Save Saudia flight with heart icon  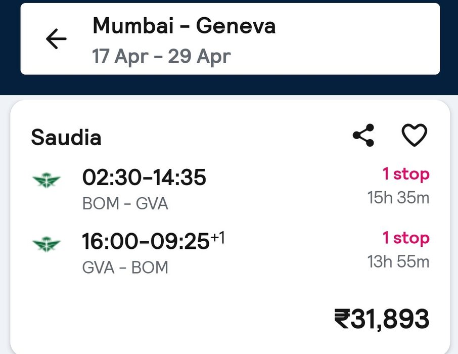click(x=415, y=136)
